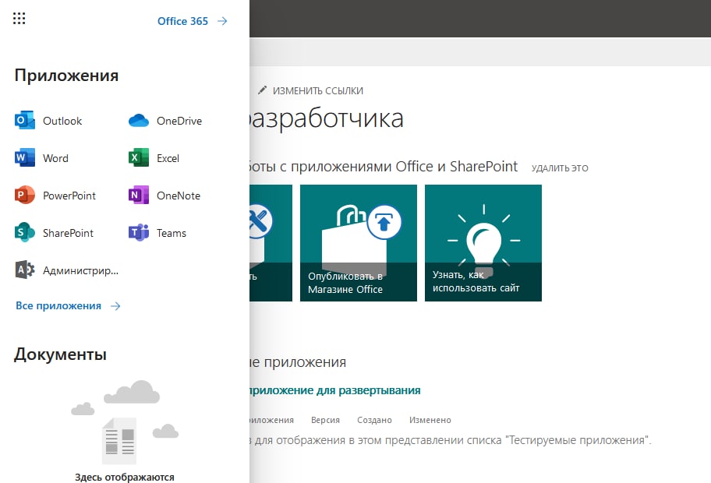Open the PowerPoint text label

click(x=69, y=196)
